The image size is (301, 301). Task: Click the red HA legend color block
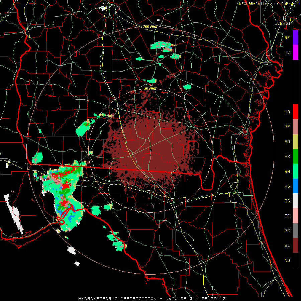click(295, 112)
